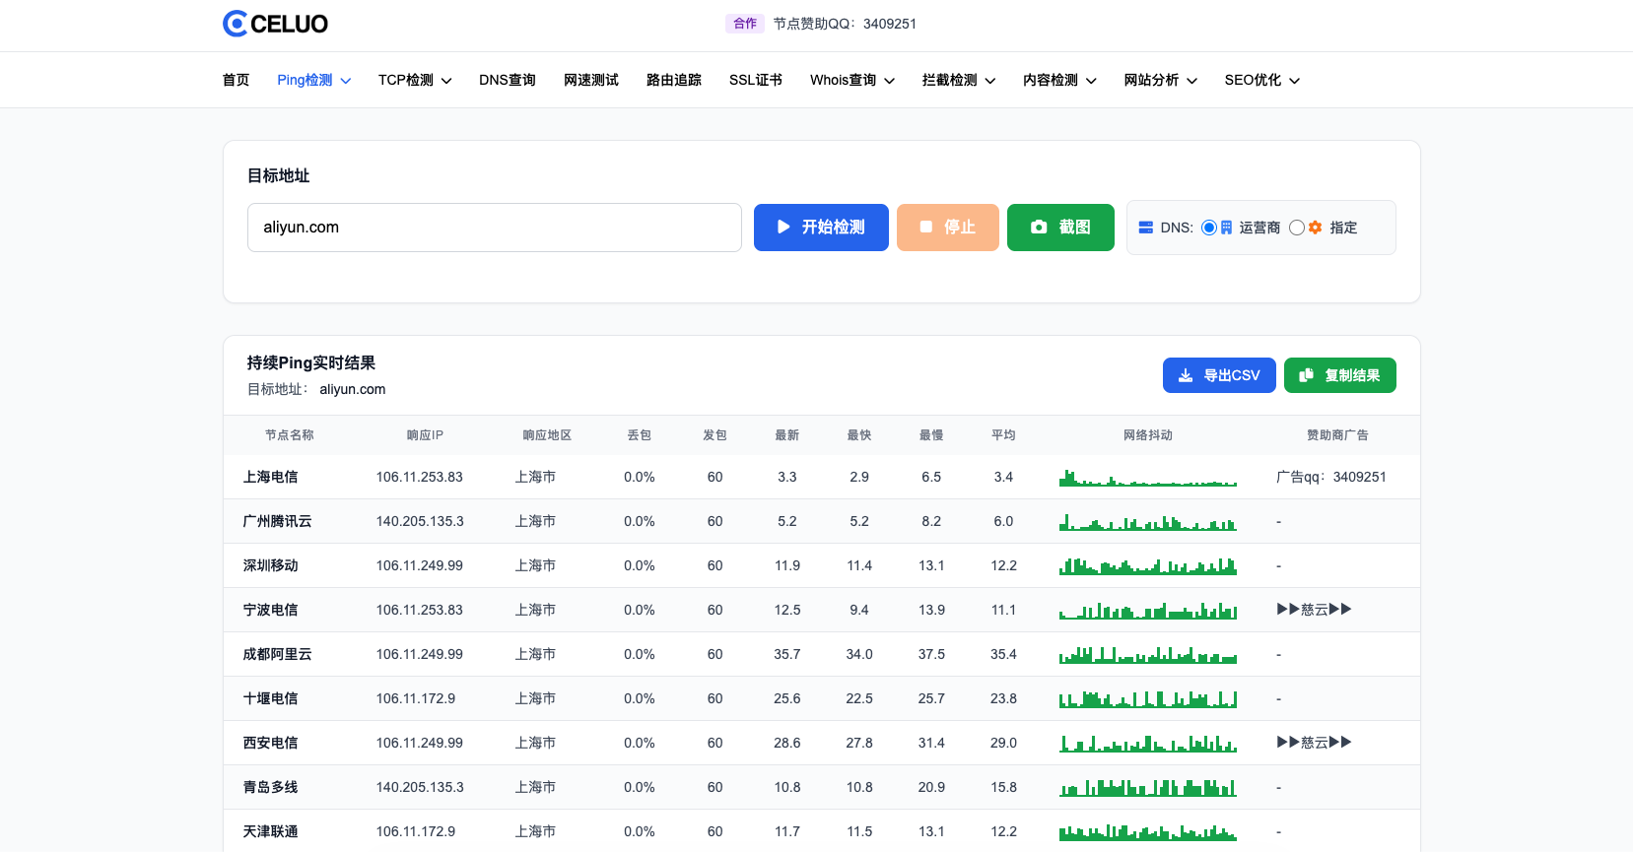Click the camera icon in 截图 button
The image size is (1633, 852).
pyautogui.click(x=1039, y=228)
